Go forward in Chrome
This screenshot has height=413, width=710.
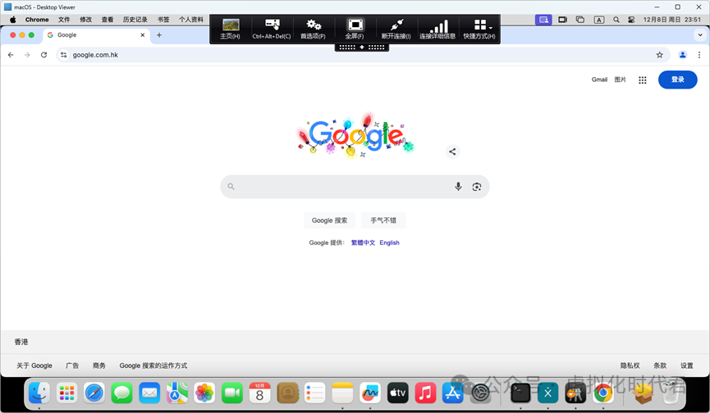click(x=27, y=55)
